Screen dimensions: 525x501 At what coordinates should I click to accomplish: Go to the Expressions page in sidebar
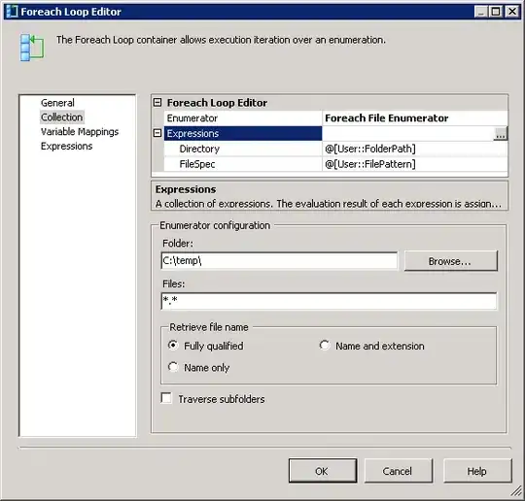pos(67,147)
